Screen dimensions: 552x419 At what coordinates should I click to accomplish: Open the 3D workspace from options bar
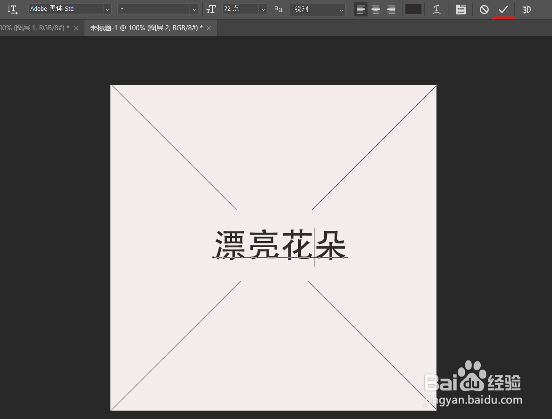[526, 9]
